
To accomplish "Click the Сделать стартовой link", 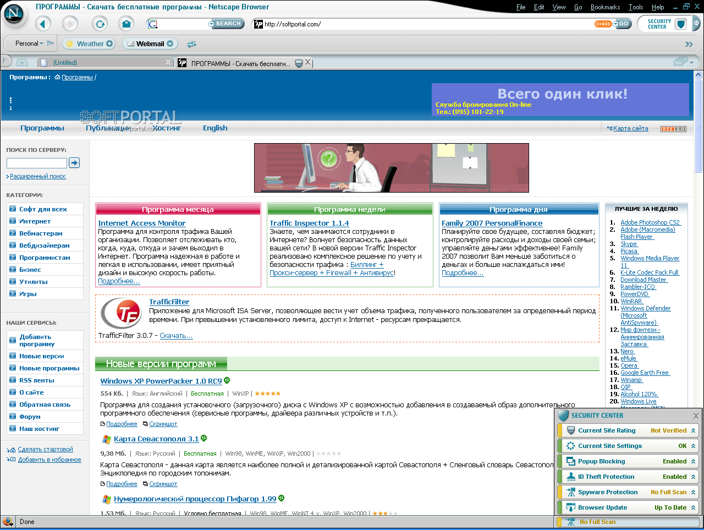I will pos(45,449).
